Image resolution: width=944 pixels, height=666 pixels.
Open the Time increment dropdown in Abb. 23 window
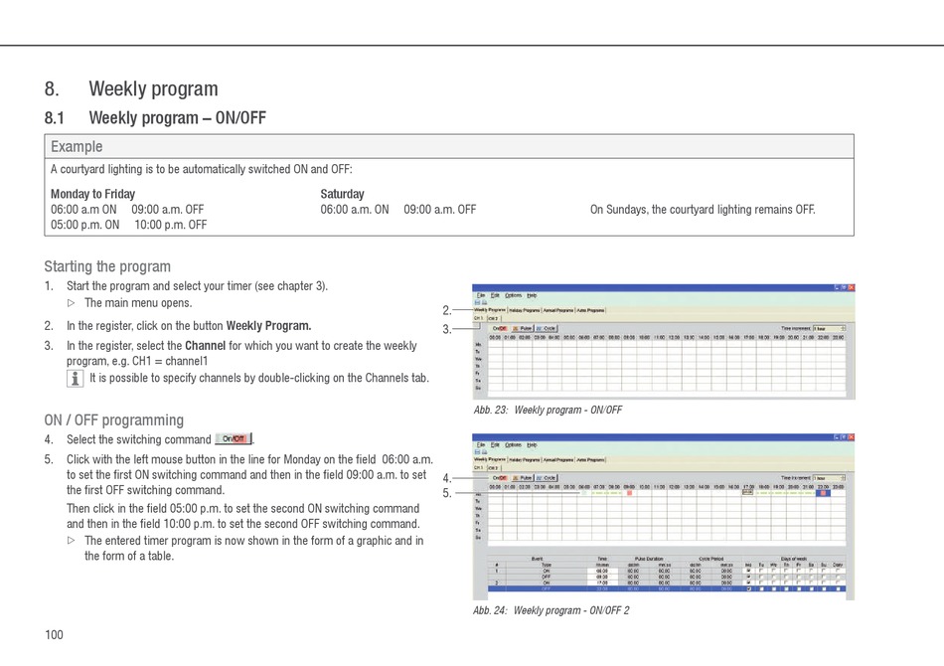[830, 329]
